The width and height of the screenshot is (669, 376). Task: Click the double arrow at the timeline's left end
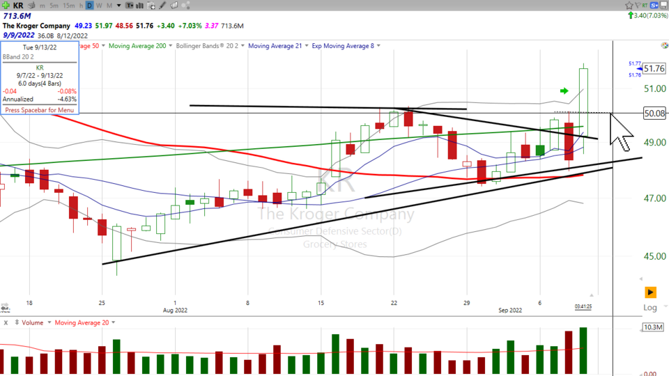[x=5, y=307]
